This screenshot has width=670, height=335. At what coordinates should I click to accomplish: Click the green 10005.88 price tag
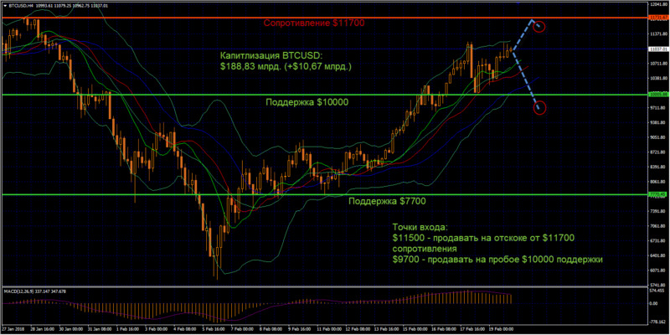(x=658, y=95)
